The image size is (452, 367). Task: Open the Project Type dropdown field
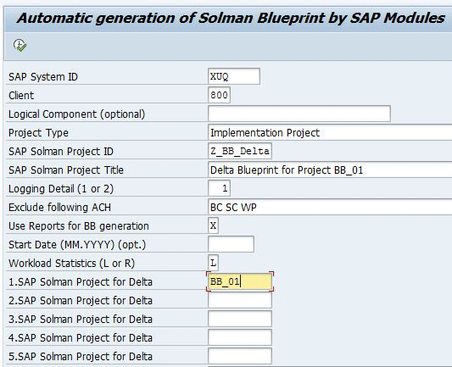pyautogui.click(x=330, y=132)
